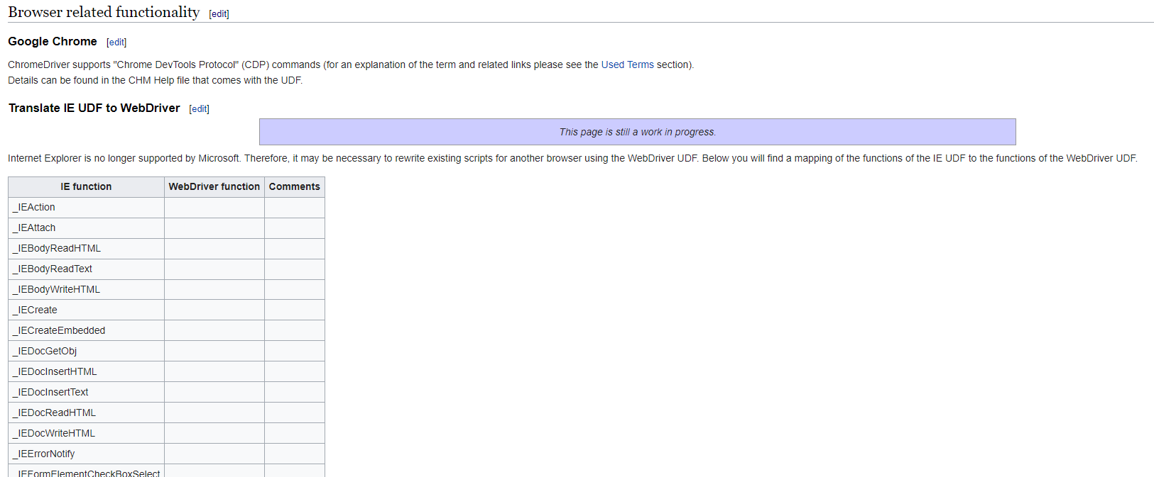The width and height of the screenshot is (1154, 477).
Task: Follow the Used Terms link
Action: coord(627,64)
